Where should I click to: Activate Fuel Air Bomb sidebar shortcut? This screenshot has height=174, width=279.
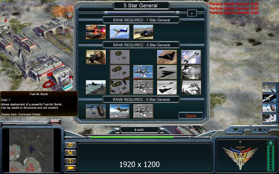point(269,108)
